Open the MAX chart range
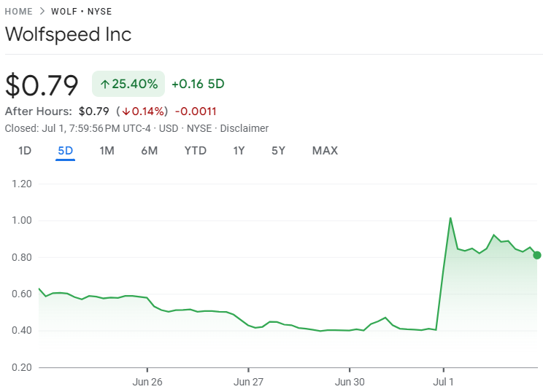 pyautogui.click(x=326, y=151)
